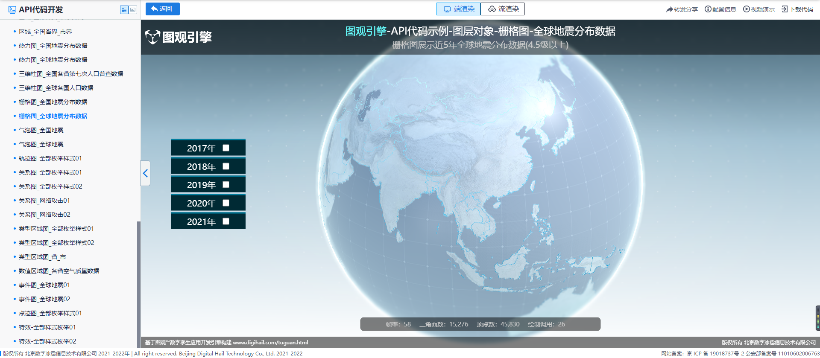Open 关系图_全部枚举样式02 example

click(50, 186)
